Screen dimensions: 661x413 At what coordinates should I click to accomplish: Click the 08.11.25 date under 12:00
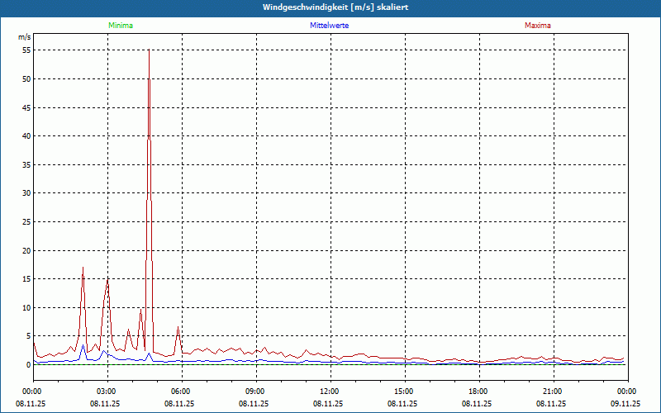328,404
